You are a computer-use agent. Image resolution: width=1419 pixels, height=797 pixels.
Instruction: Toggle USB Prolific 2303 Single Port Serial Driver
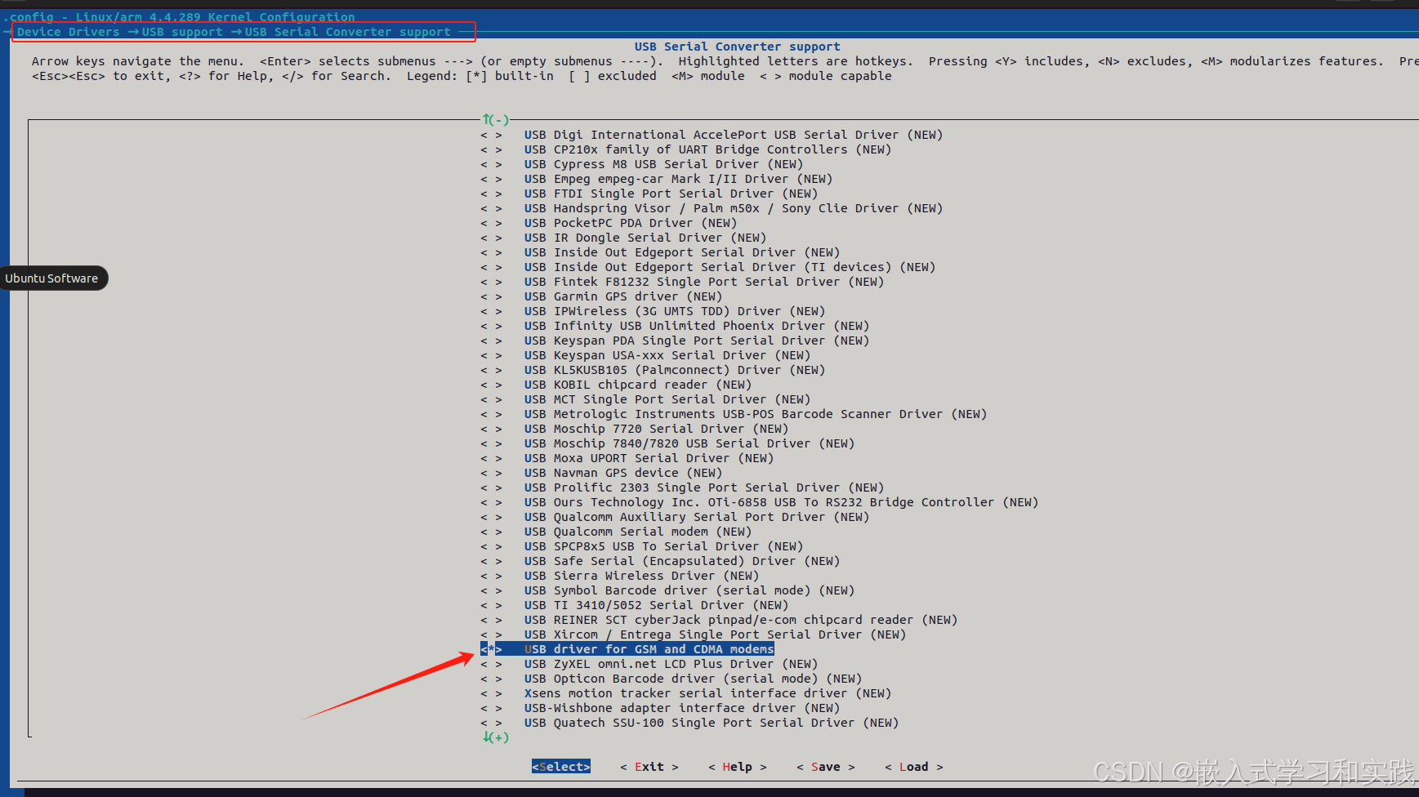(x=682, y=488)
